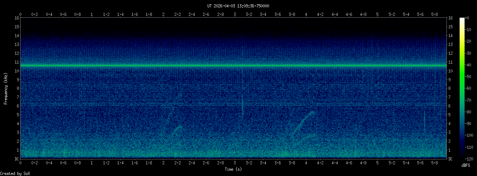Click the vertical transient near 5.6 seconds
Viewport: 477px width, 176px height.
(x=424, y=120)
